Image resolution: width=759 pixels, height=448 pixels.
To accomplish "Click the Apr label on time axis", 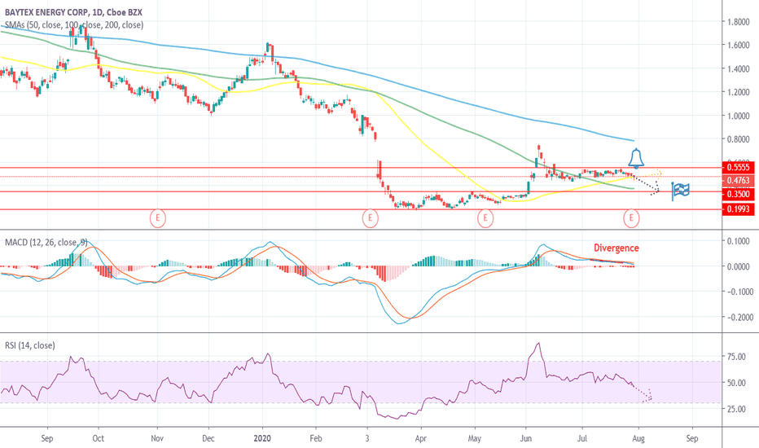I will click(x=421, y=438).
